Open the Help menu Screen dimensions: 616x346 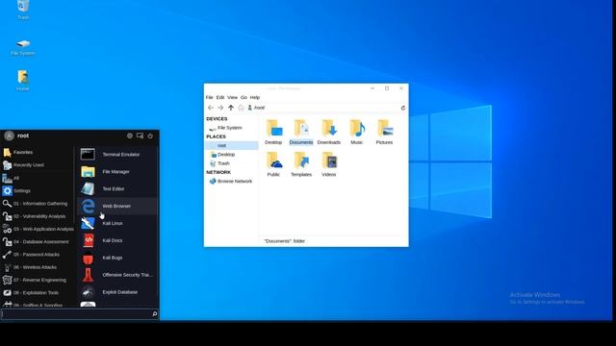coord(255,97)
